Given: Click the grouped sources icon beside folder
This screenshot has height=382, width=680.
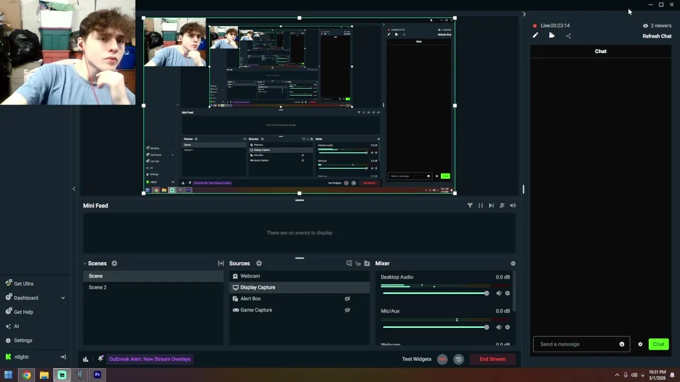Looking at the screenshot, I should pos(358,263).
